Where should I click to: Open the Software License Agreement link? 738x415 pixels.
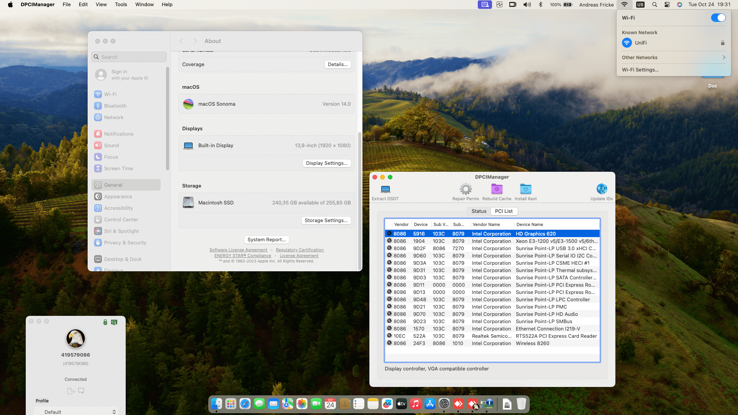pos(238,250)
